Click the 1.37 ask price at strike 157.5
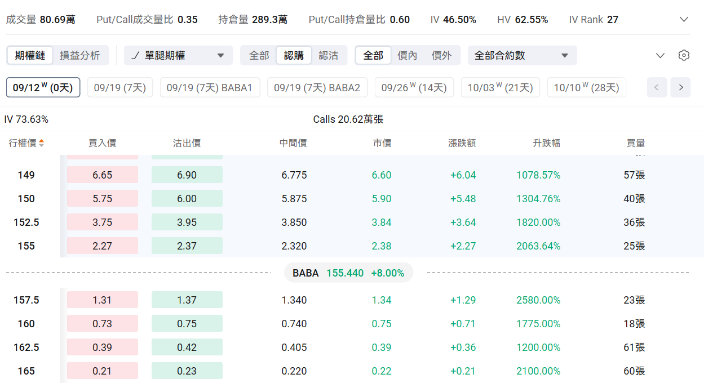The width and height of the screenshot is (704, 383). [187, 300]
